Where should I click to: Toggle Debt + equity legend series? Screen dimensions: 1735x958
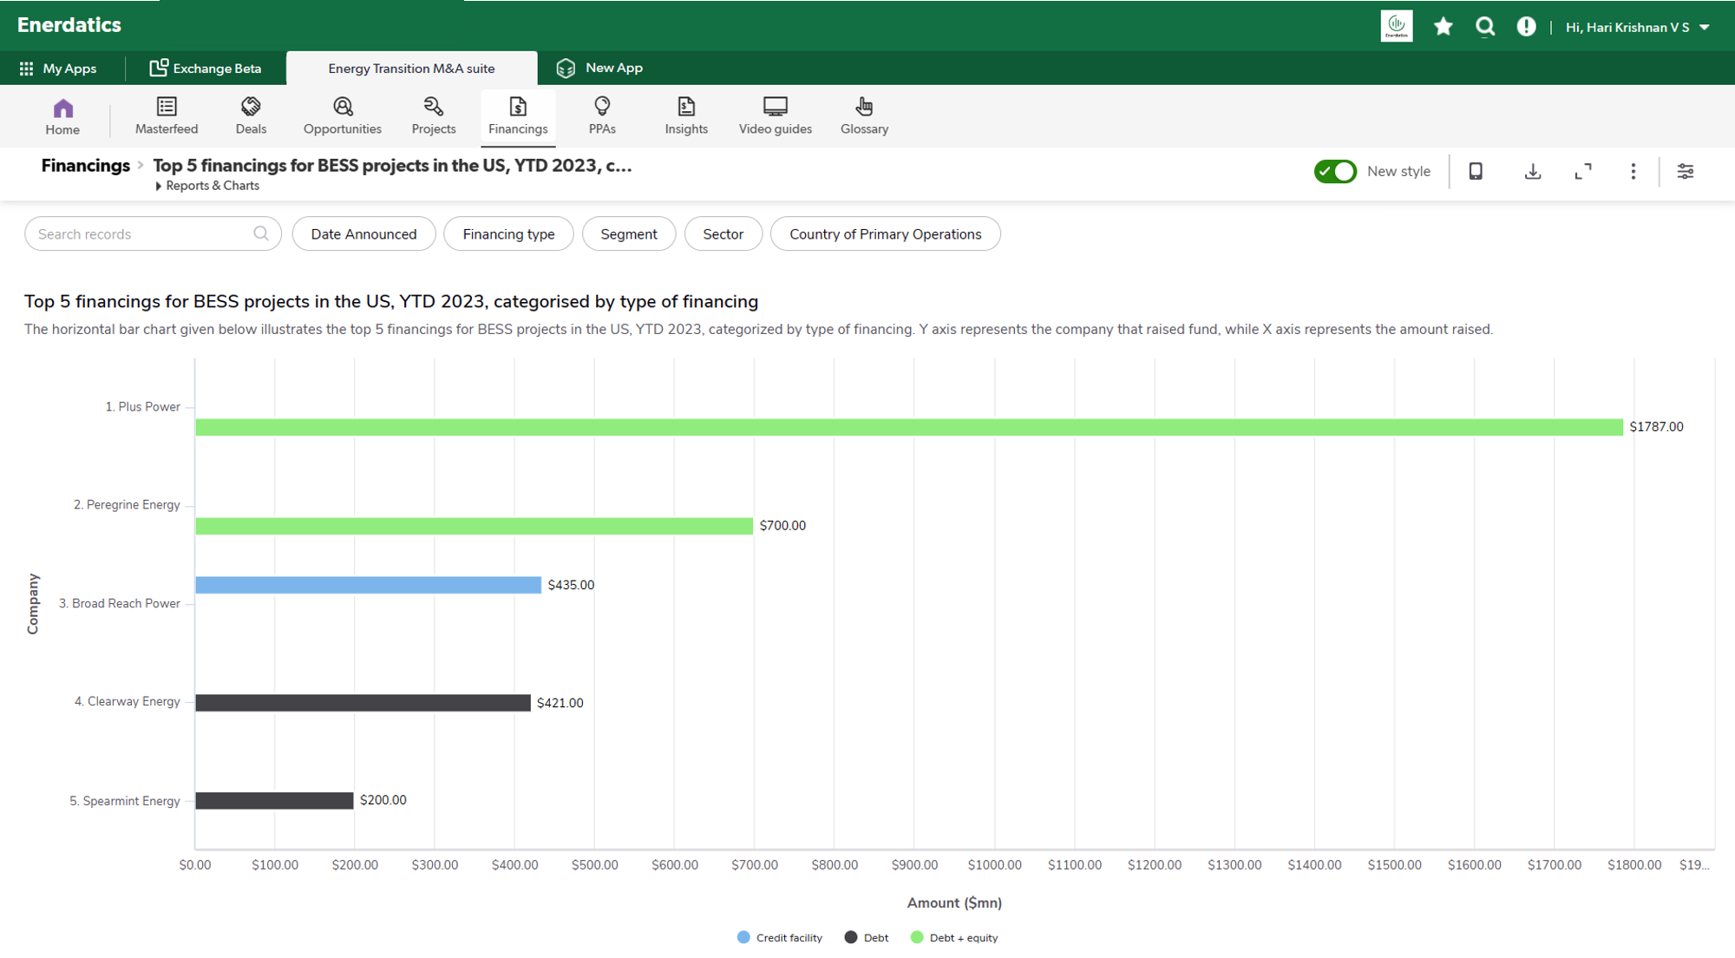click(953, 937)
